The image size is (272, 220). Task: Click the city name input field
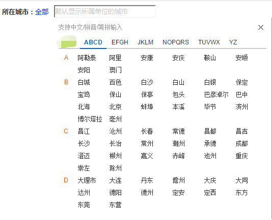(105, 11)
